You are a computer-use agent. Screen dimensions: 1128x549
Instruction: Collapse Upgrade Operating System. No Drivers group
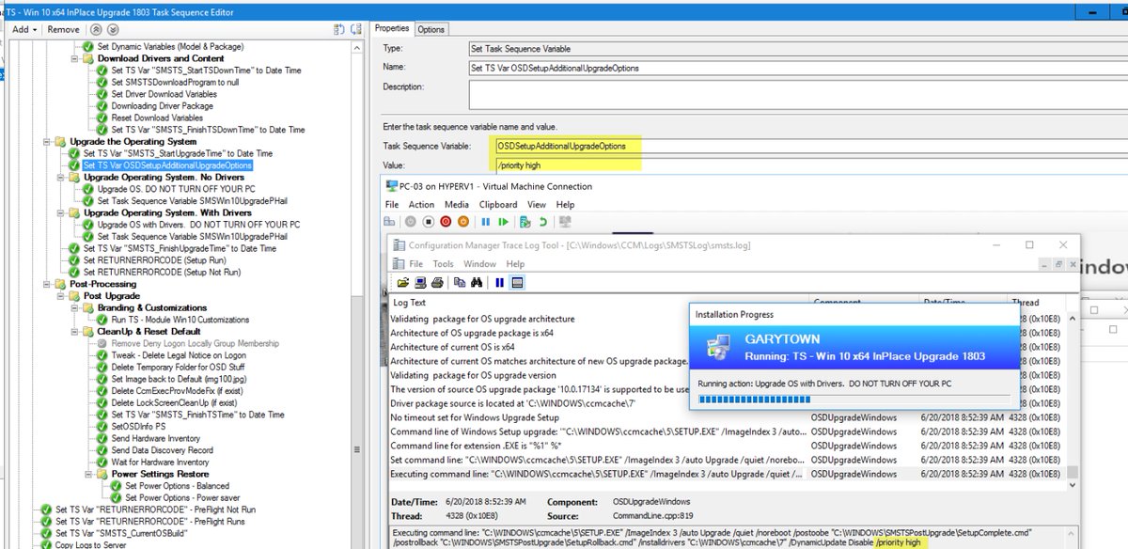[61, 177]
